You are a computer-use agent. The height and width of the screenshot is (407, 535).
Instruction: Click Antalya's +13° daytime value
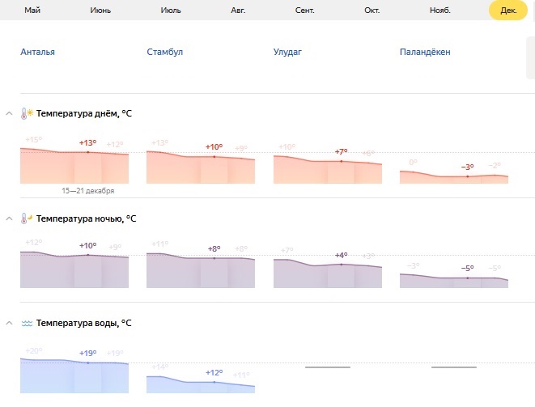pyautogui.click(x=87, y=142)
